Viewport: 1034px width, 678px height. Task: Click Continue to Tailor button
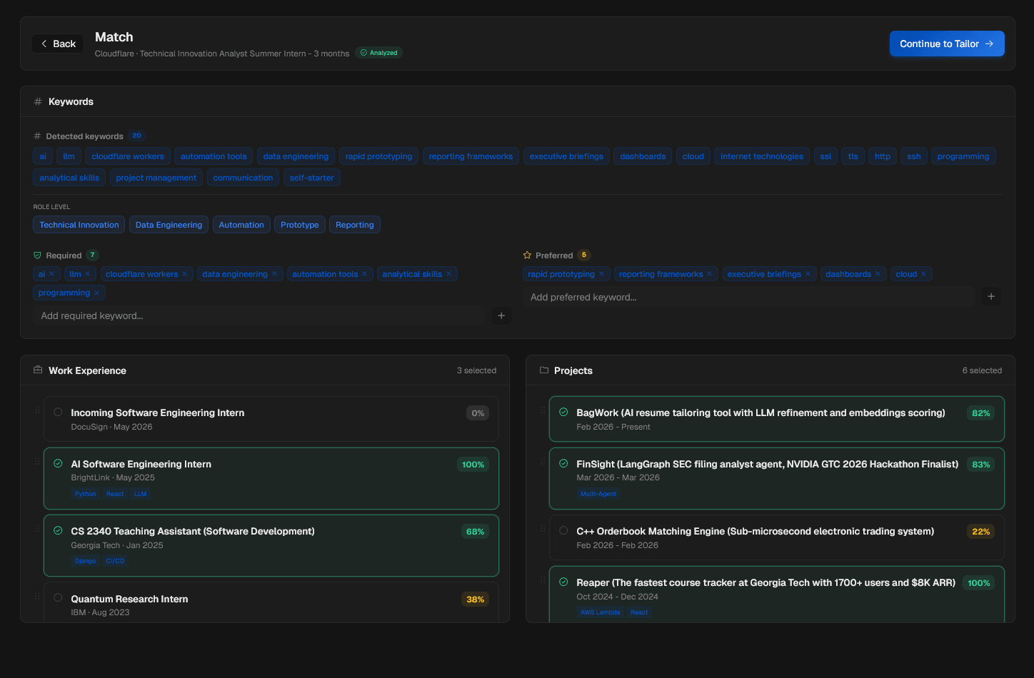pos(947,44)
